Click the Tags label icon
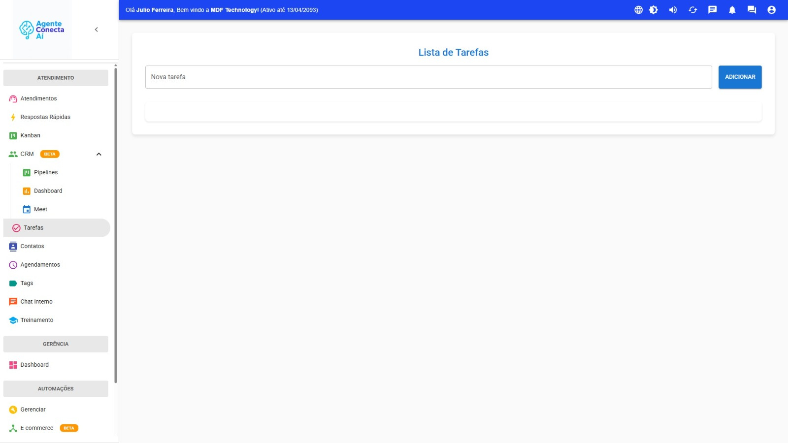788x443 pixels. pyautogui.click(x=13, y=284)
